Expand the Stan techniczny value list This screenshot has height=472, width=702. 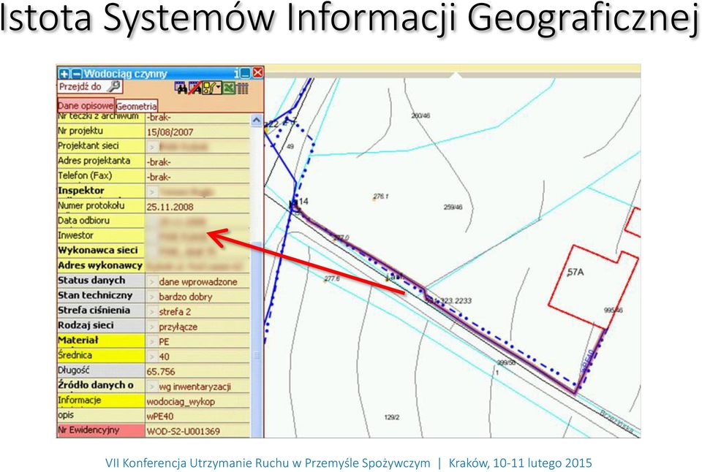pyautogui.click(x=152, y=296)
